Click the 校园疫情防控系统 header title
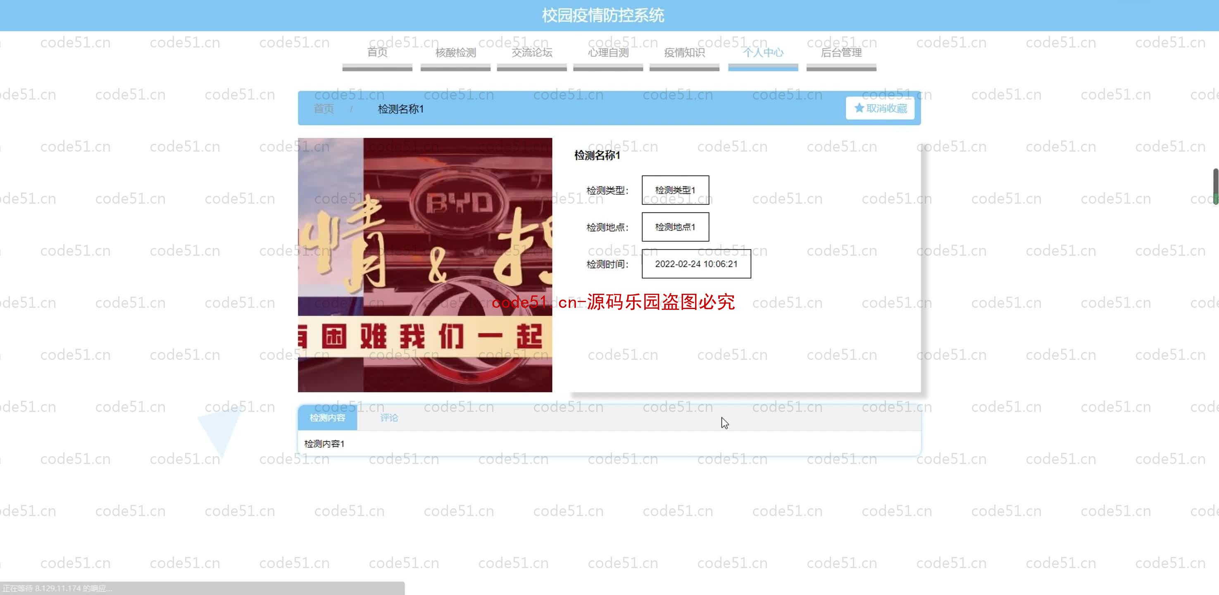Viewport: 1219px width, 595px height. click(x=603, y=15)
